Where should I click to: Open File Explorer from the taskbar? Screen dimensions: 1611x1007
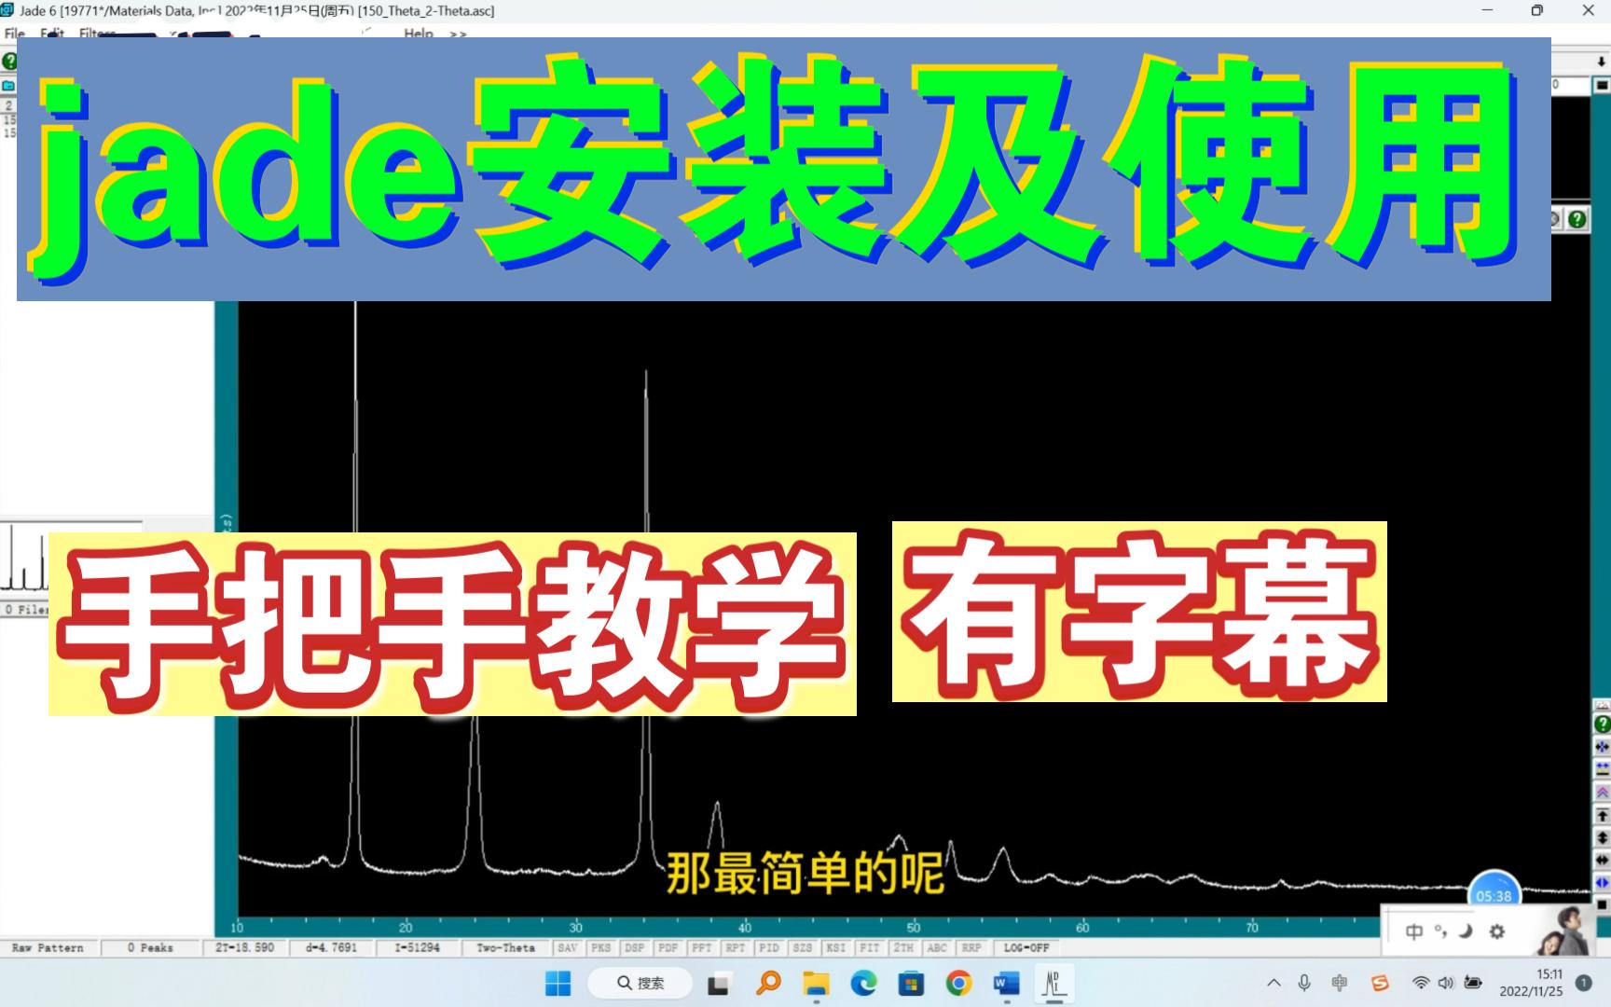[816, 983]
